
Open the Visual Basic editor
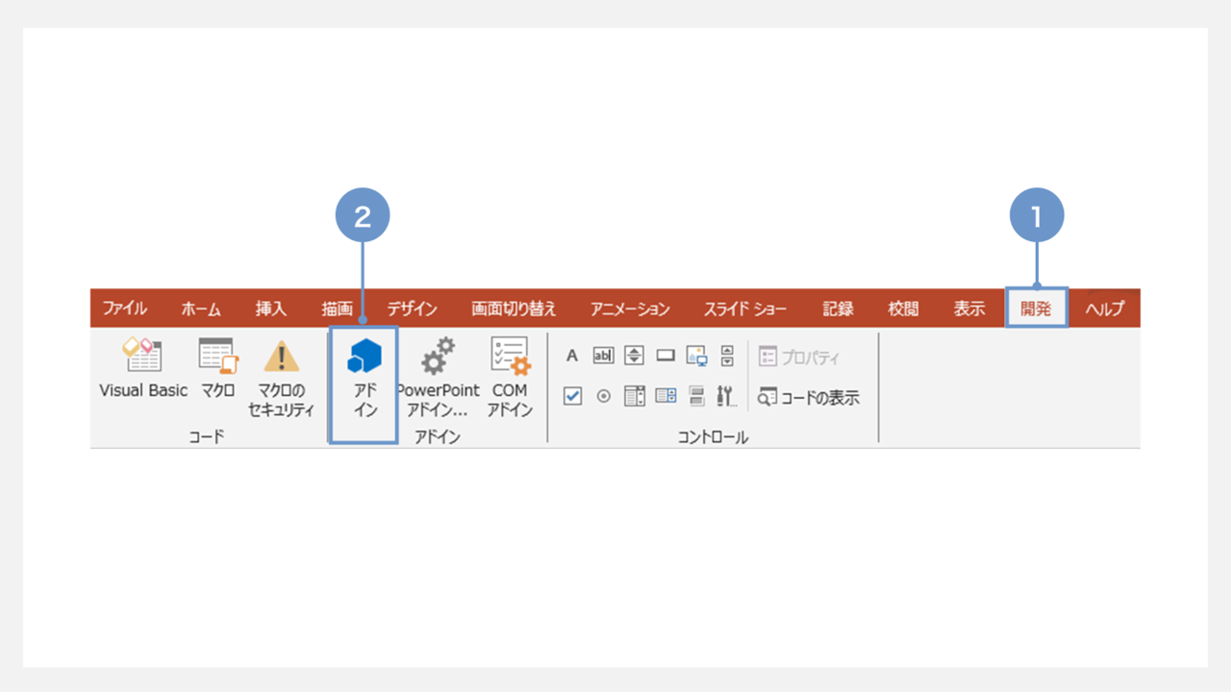[x=143, y=368]
